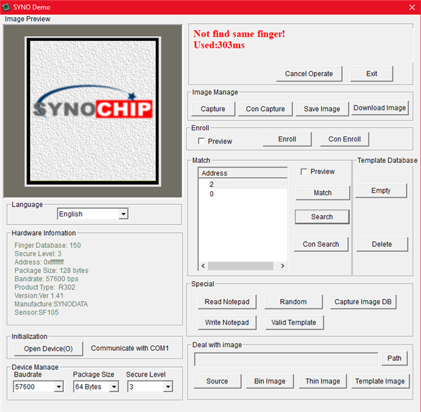Click the Match button
The image size is (421, 412).
323,193
